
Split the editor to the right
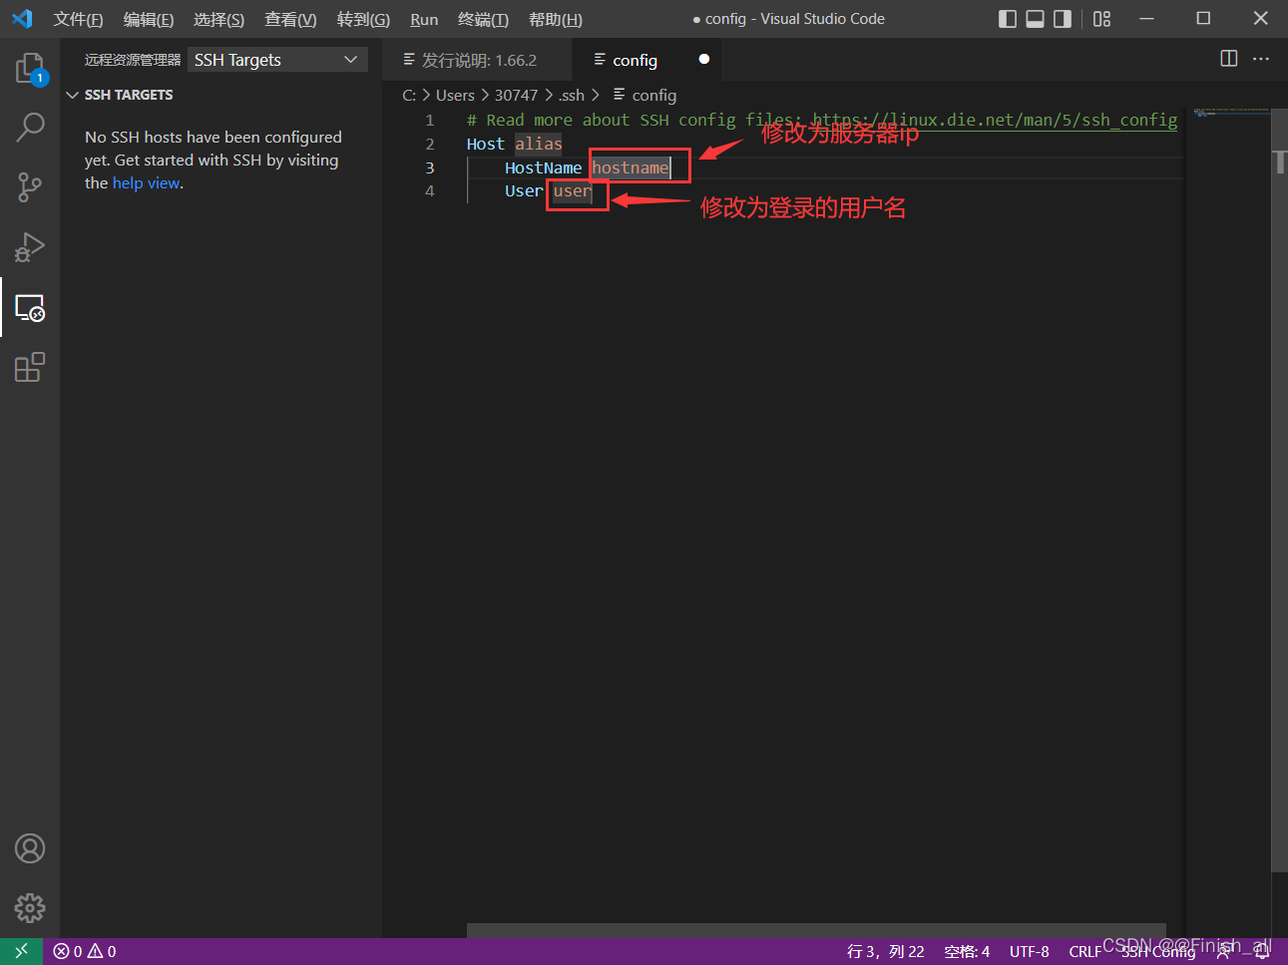tap(1229, 59)
